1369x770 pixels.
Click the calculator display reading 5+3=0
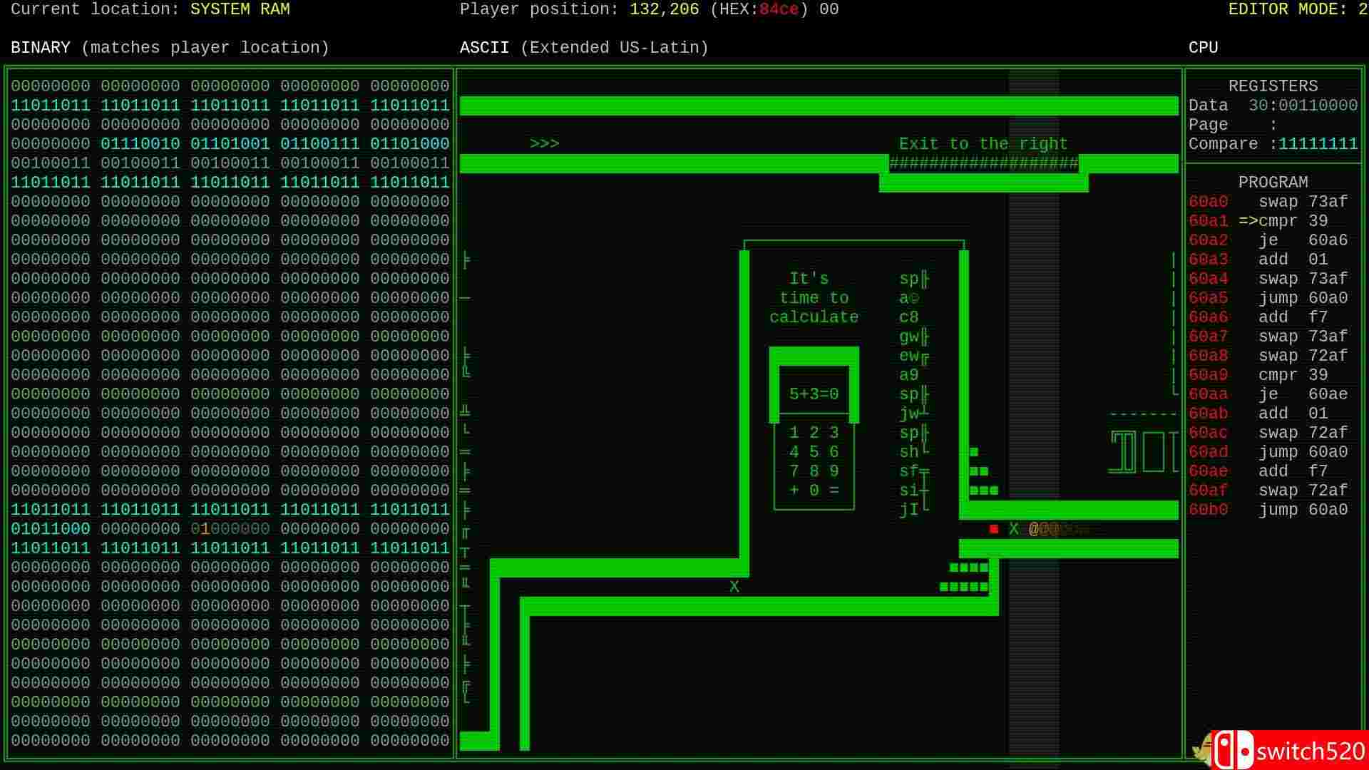click(814, 394)
